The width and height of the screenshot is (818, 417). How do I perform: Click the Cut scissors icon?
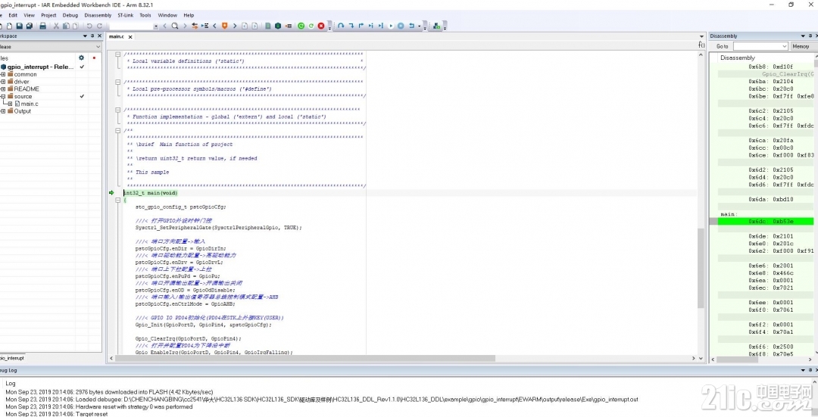click(56, 26)
